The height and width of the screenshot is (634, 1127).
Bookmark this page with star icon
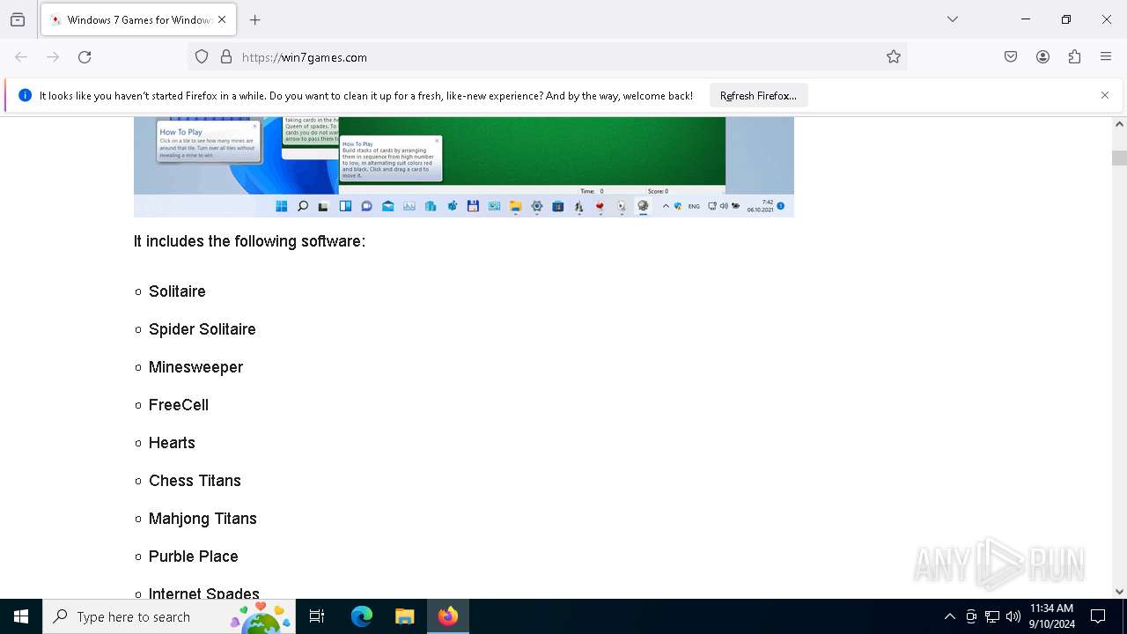pyautogui.click(x=894, y=57)
